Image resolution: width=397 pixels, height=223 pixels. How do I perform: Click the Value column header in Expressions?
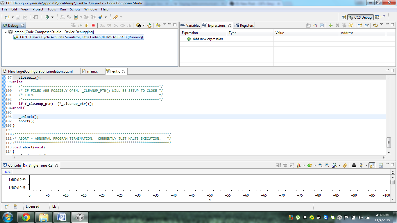[x=306, y=33]
